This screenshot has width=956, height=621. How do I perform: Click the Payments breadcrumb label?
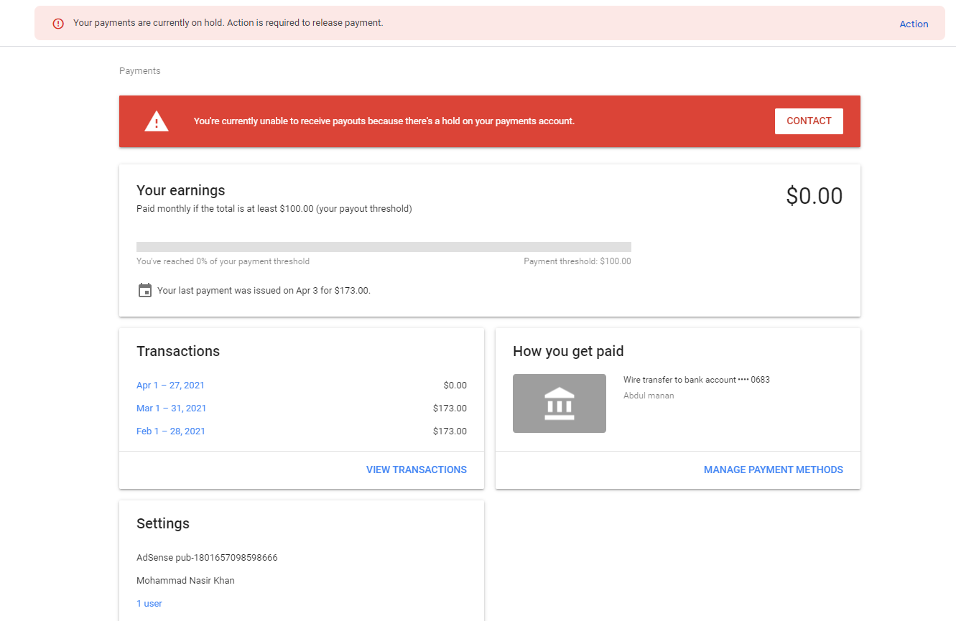click(x=140, y=71)
